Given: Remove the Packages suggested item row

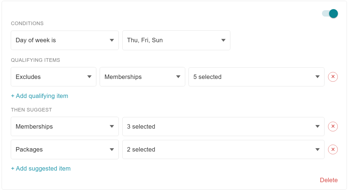Looking at the screenshot, I should 333,149.
